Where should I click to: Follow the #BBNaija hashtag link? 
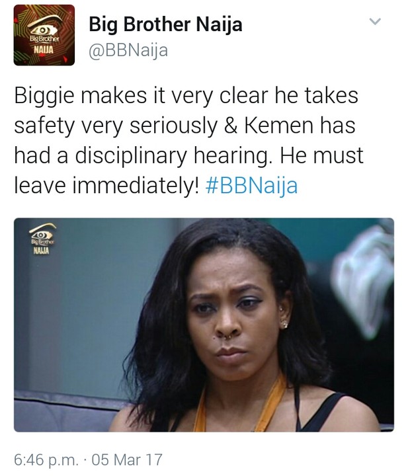(x=251, y=186)
